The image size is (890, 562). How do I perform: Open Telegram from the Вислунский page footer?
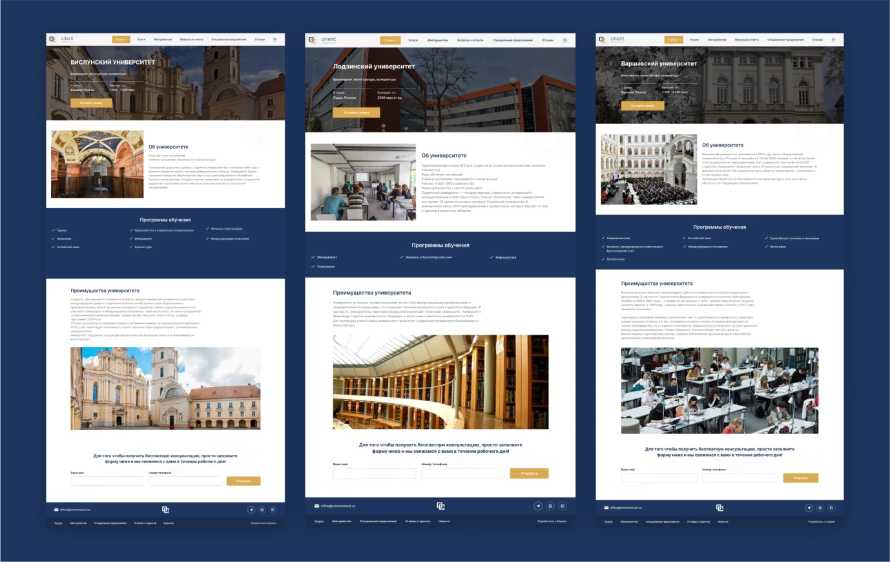point(251,510)
